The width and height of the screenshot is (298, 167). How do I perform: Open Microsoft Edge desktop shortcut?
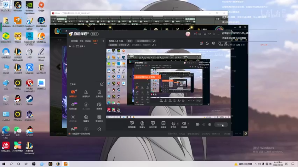[x=6, y=132]
